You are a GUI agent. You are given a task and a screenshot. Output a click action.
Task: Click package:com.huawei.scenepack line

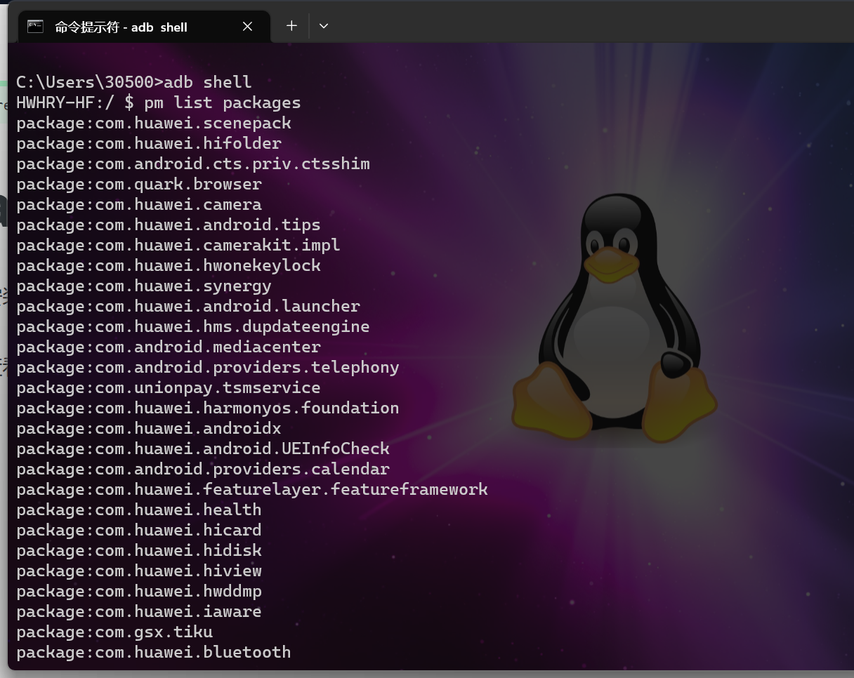[x=154, y=123]
